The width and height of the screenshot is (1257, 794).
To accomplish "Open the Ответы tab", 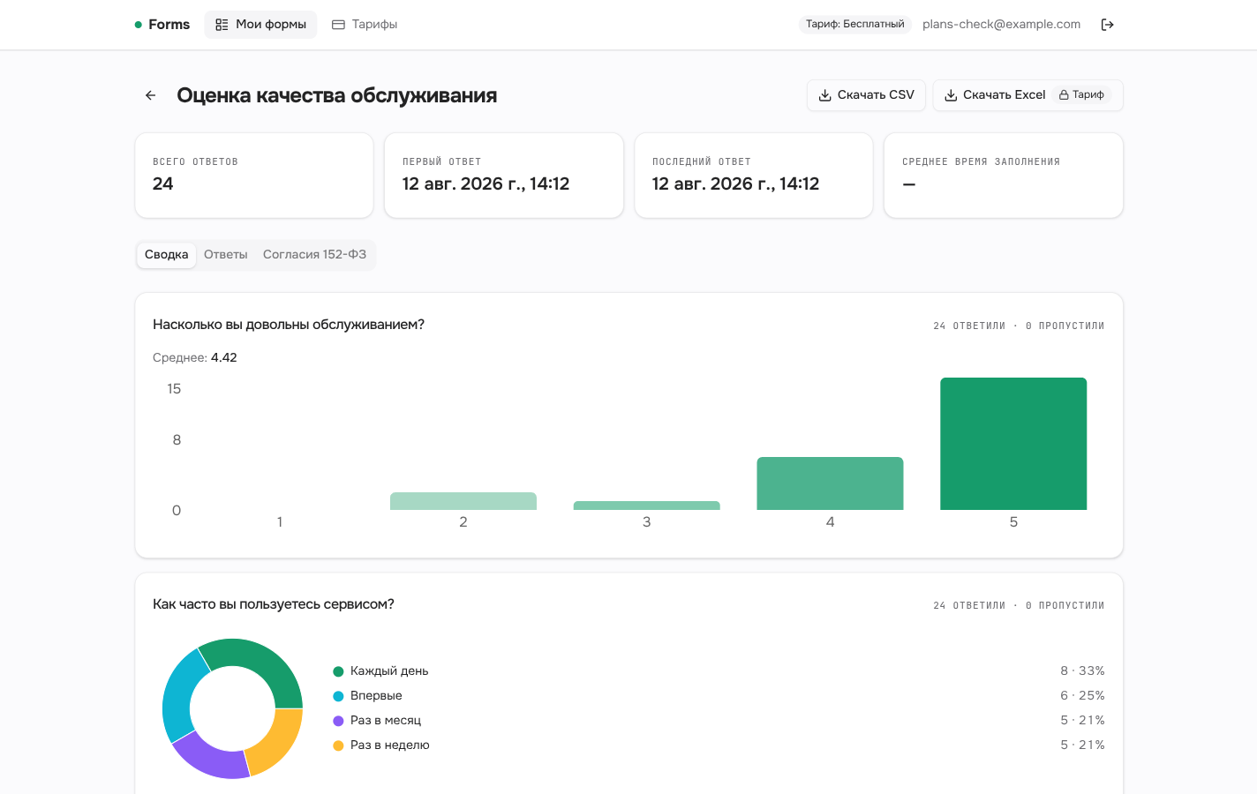I will pos(226,255).
